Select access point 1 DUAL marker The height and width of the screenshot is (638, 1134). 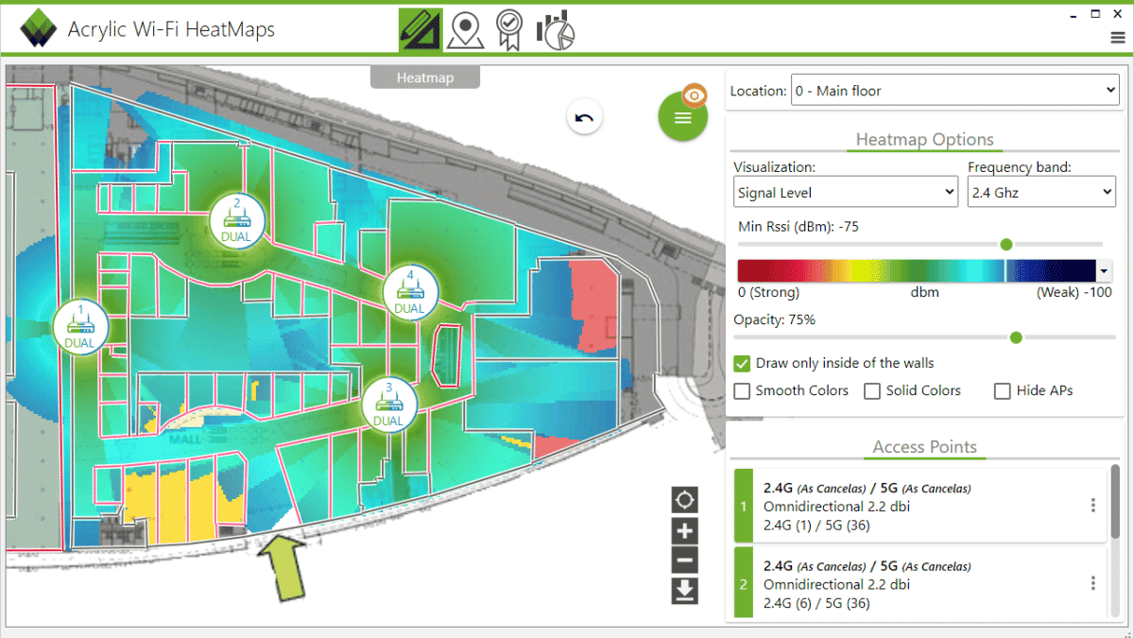click(x=80, y=326)
